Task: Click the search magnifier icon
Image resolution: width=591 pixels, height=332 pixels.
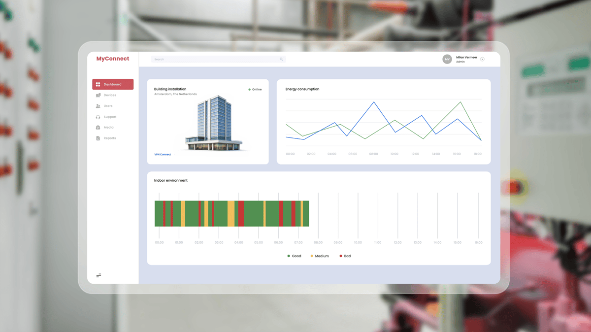Action: click(281, 59)
